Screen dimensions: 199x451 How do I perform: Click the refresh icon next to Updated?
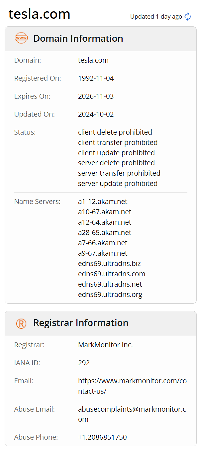[x=188, y=16]
